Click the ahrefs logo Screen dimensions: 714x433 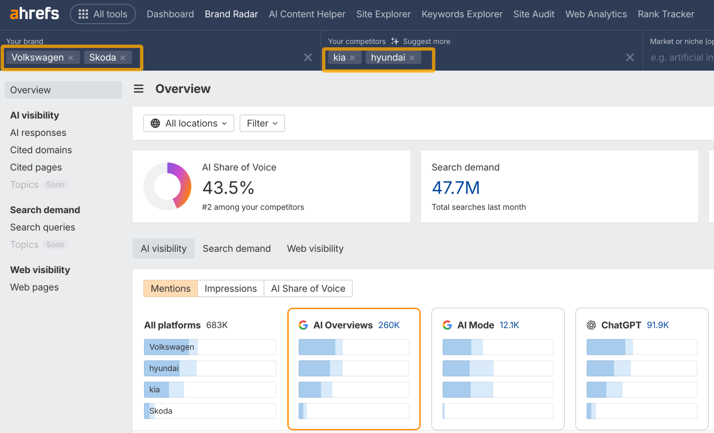[x=34, y=13]
